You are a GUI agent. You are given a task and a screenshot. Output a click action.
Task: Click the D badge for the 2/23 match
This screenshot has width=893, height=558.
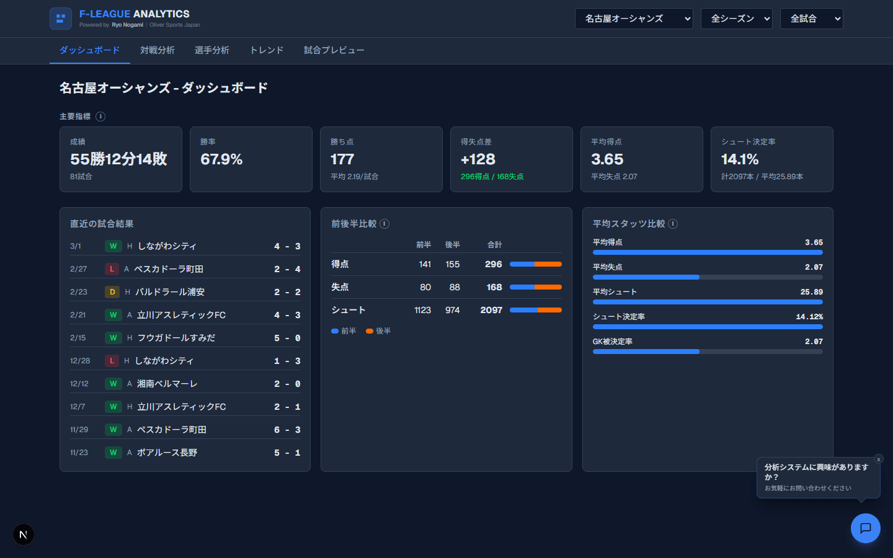click(112, 292)
